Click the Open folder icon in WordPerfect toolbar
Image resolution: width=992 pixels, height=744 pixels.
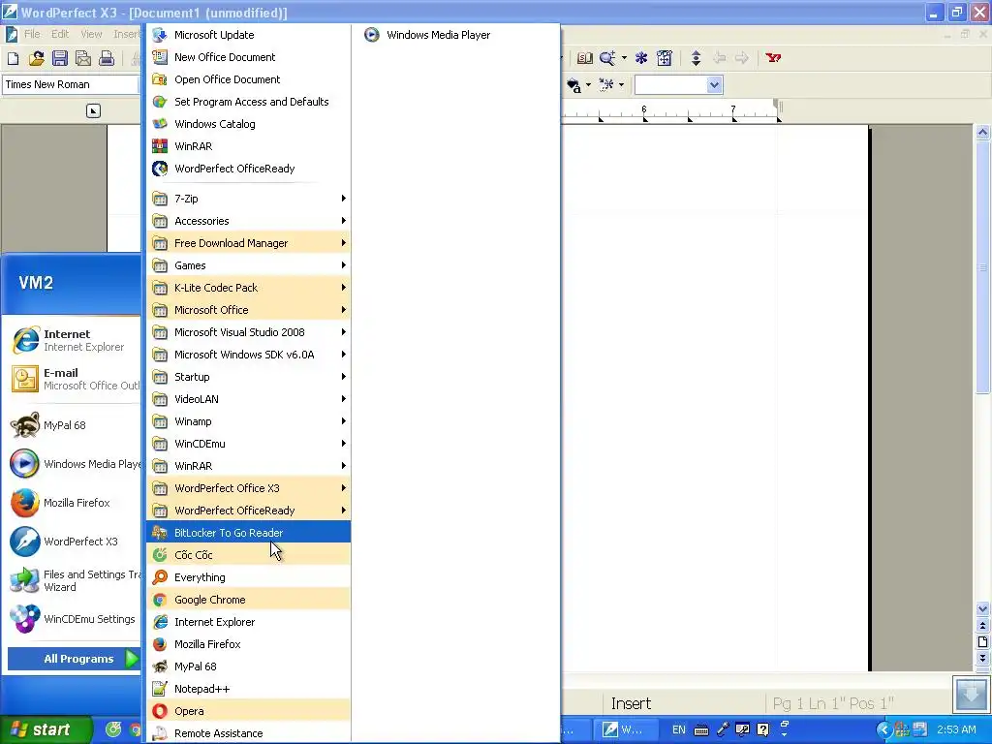click(x=36, y=59)
